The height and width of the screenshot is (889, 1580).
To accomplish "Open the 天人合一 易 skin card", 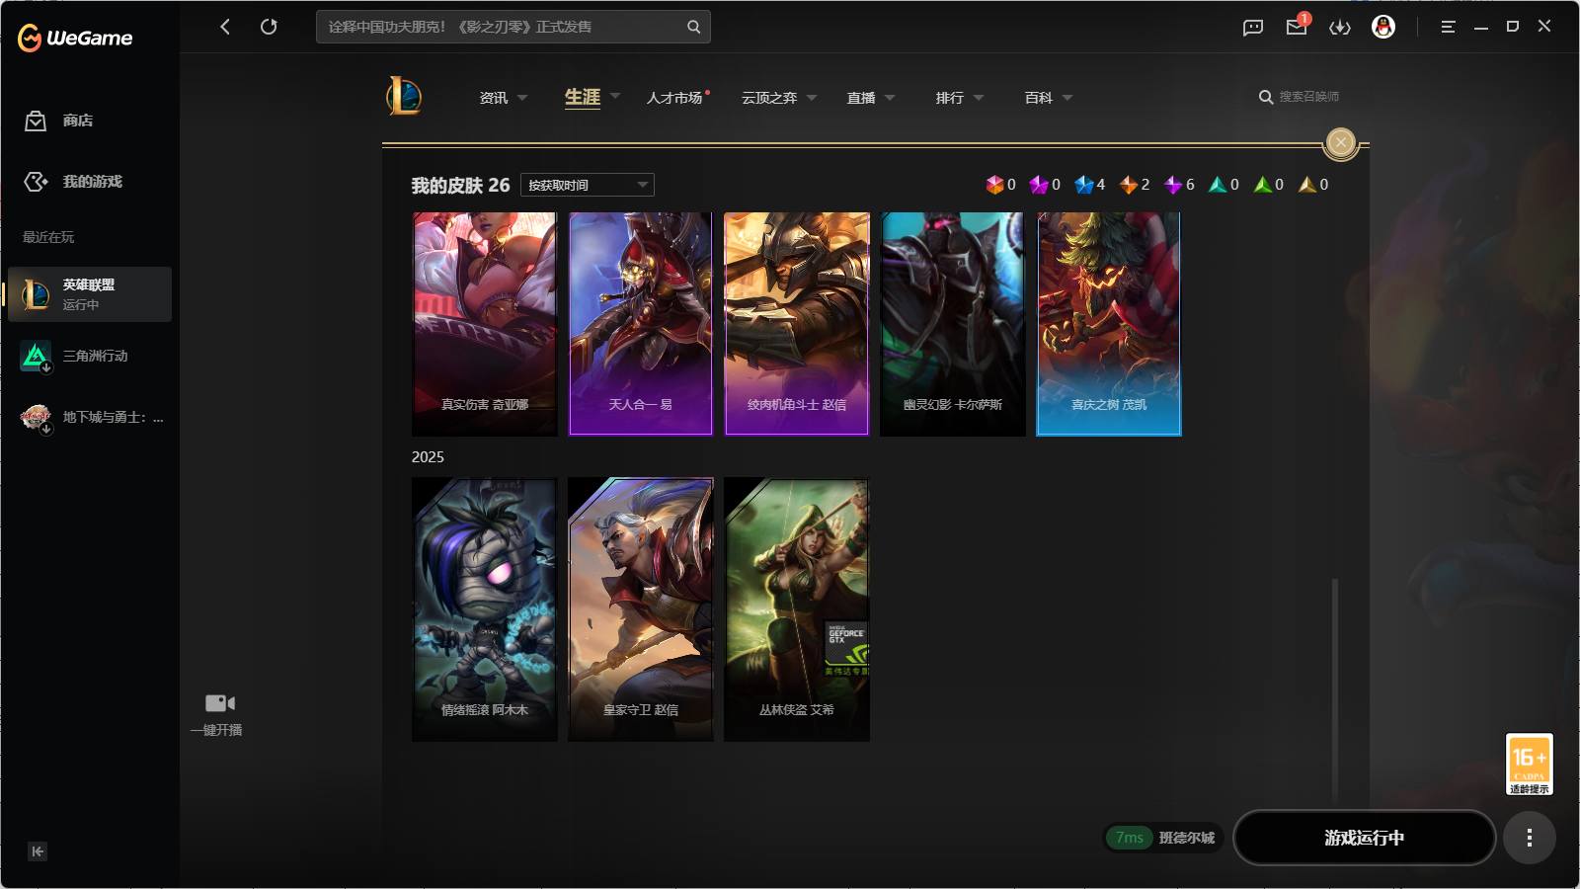I will point(641,324).
